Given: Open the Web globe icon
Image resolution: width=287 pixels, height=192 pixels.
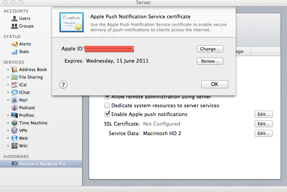Looking at the screenshot, I should [15, 138].
